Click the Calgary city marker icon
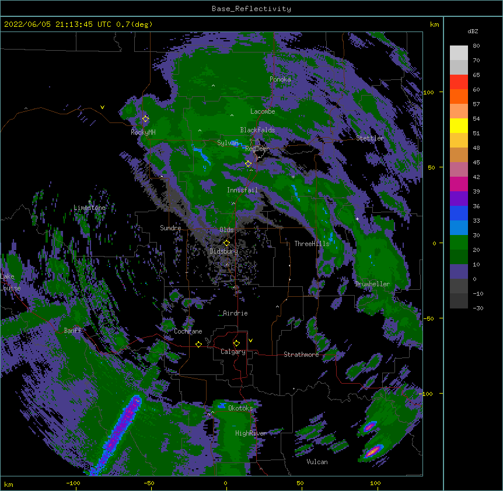The width and height of the screenshot is (503, 491). (236, 343)
